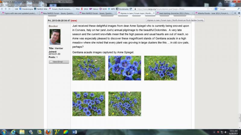This screenshot has width=241, height=135.
Task: Switch to Seed starting chronicles 2013 tab
Action: click(x=174, y=13)
